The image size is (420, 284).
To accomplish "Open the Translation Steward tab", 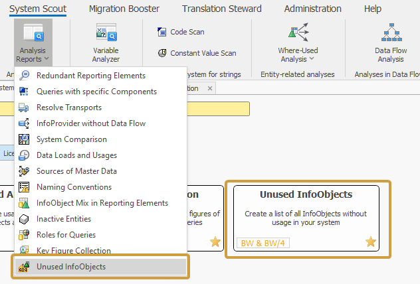I will (x=221, y=9).
